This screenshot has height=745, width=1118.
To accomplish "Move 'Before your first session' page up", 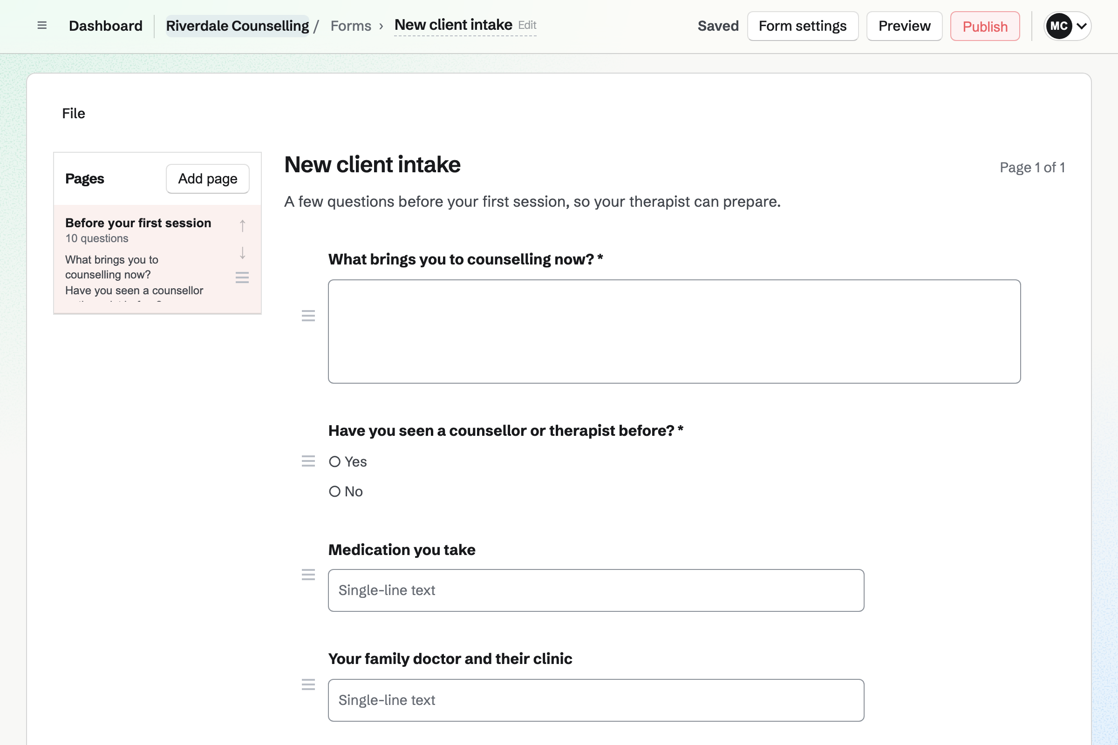I will point(242,226).
